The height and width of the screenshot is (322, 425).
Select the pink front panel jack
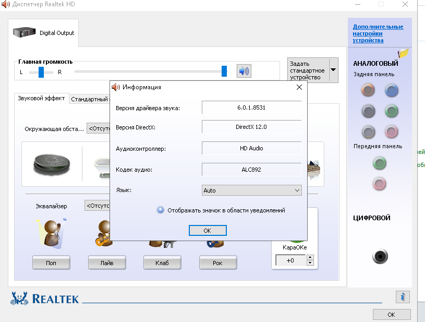(380, 184)
